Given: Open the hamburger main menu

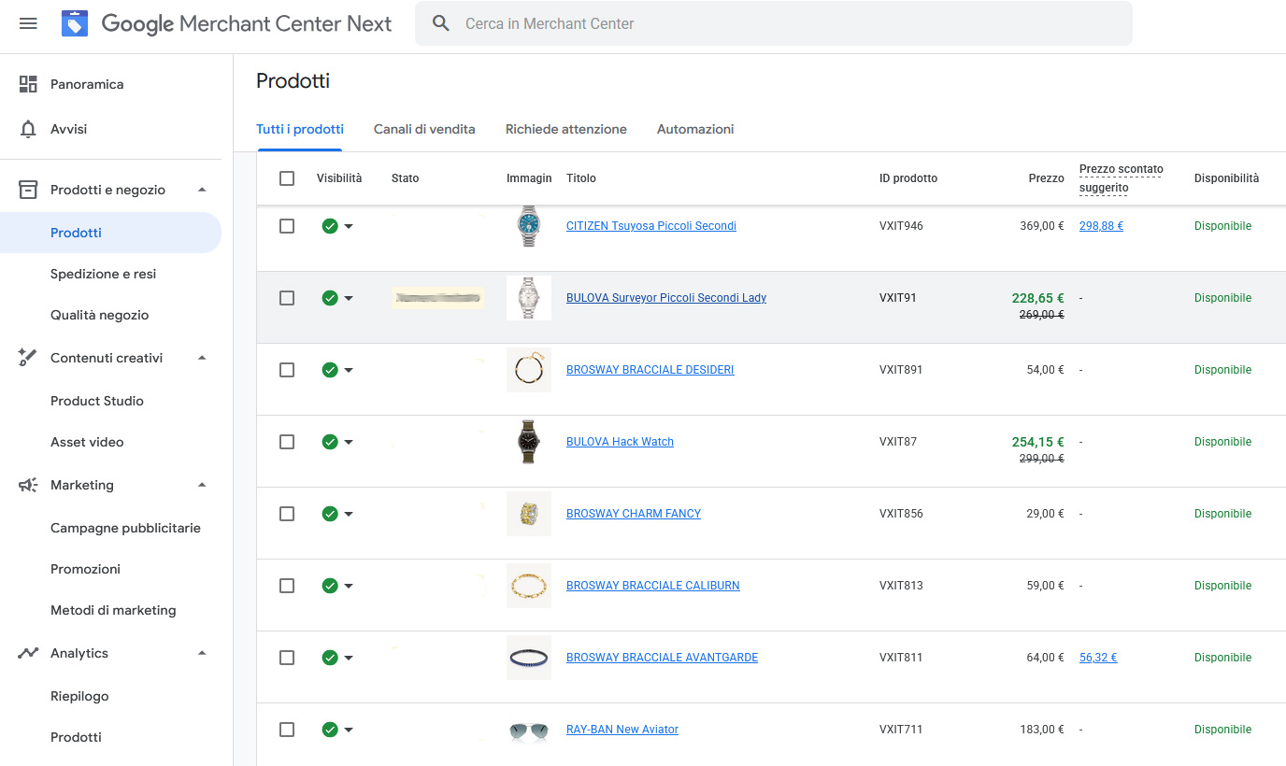Looking at the screenshot, I should [28, 23].
